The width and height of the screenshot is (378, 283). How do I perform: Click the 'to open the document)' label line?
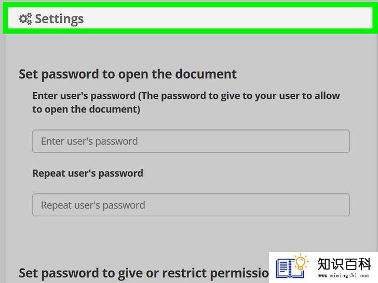(86, 109)
